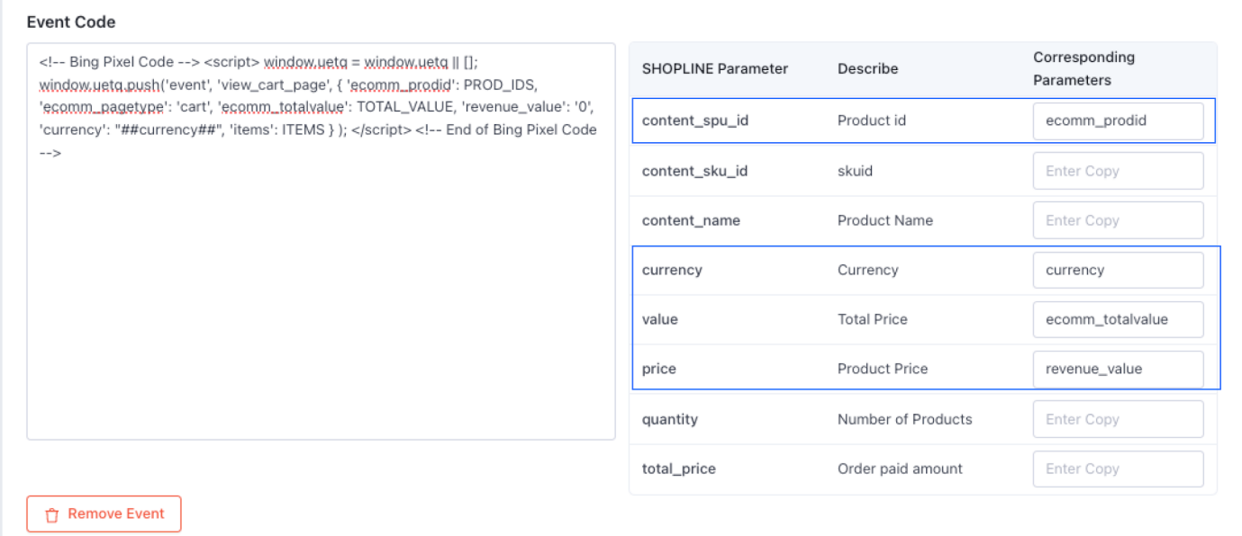Click the content_sku_id Enter Copy field
Image resolution: width=1242 pixels, height=536 pixels.
tap(1117, 171)
